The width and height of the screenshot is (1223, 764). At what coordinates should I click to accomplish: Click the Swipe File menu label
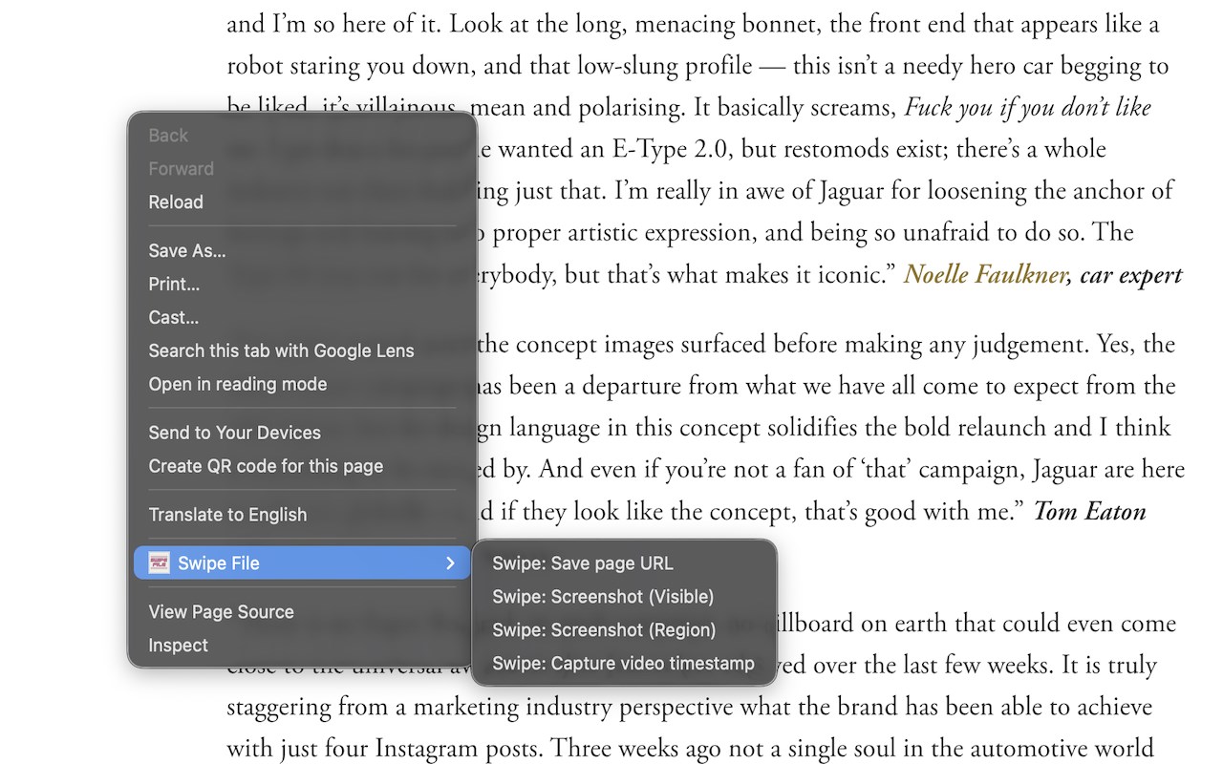[219, 563]
